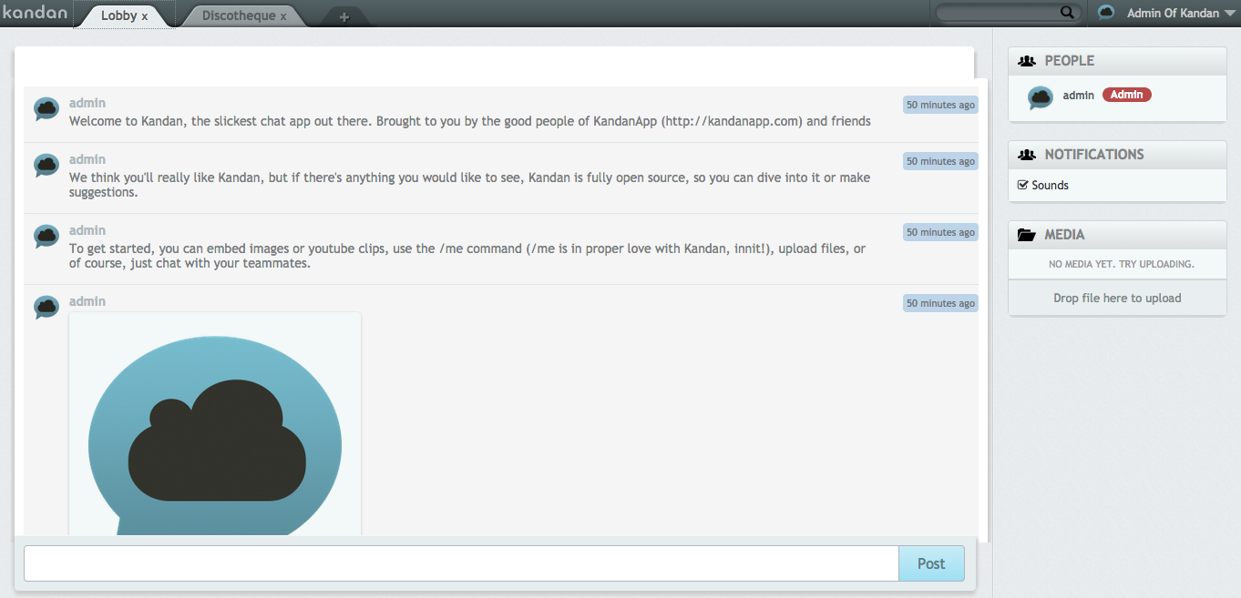Click your avatar beside Admin Of Kandan
Screen dimensions: 1241x598
[1105, 12]
